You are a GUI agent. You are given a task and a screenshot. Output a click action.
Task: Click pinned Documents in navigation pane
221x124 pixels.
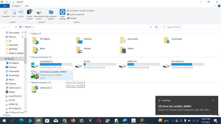tap(14, 33)
